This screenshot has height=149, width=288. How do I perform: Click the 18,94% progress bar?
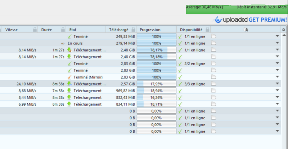pyautogui.click(x=157, y=91)
